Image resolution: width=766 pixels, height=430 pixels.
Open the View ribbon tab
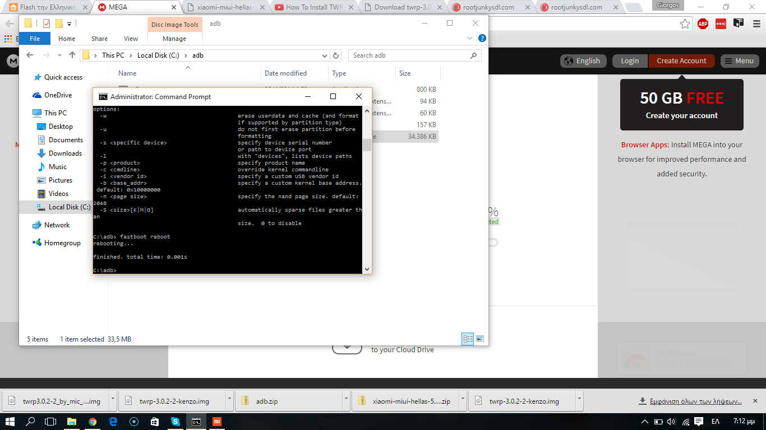(131, 39)
